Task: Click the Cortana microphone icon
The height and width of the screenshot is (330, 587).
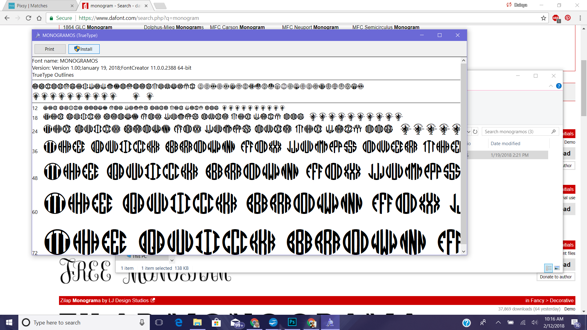Action: [142, 322]
